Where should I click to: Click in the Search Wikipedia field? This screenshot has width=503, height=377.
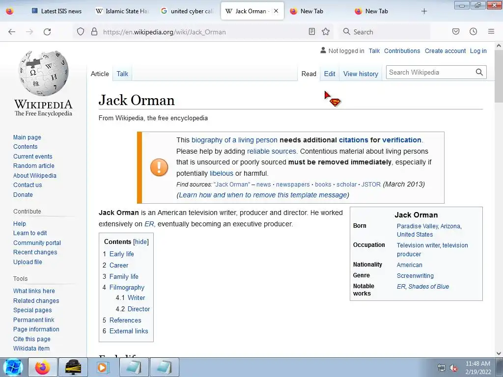430,72
